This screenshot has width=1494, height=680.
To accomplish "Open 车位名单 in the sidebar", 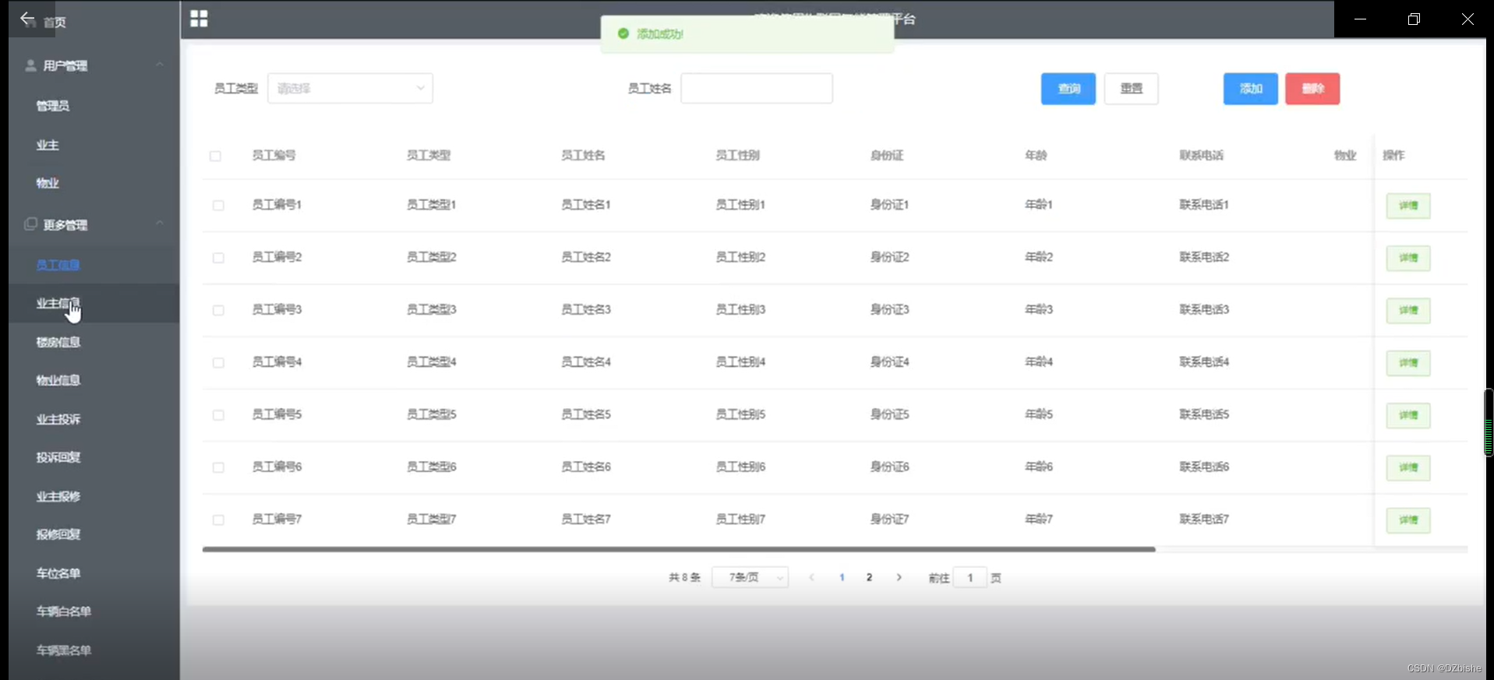I will click(58, 573).
